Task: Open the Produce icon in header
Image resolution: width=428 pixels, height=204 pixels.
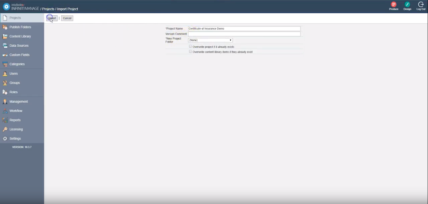Action: (394, 4)
